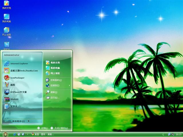183x137 pixels.
Task: Open 控制面板 (Control Panel) from Start menu
Action: [56, 80]
